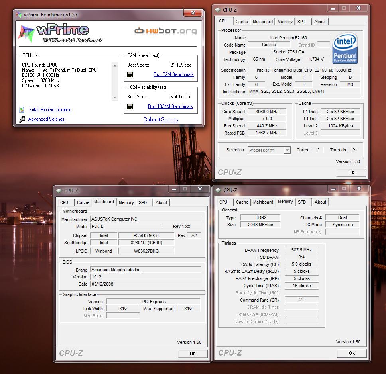The width and height of the screenshot is (386, 374).
Task: Minimize the top CPU-Z processor window
Action: (x=333, y=8)
